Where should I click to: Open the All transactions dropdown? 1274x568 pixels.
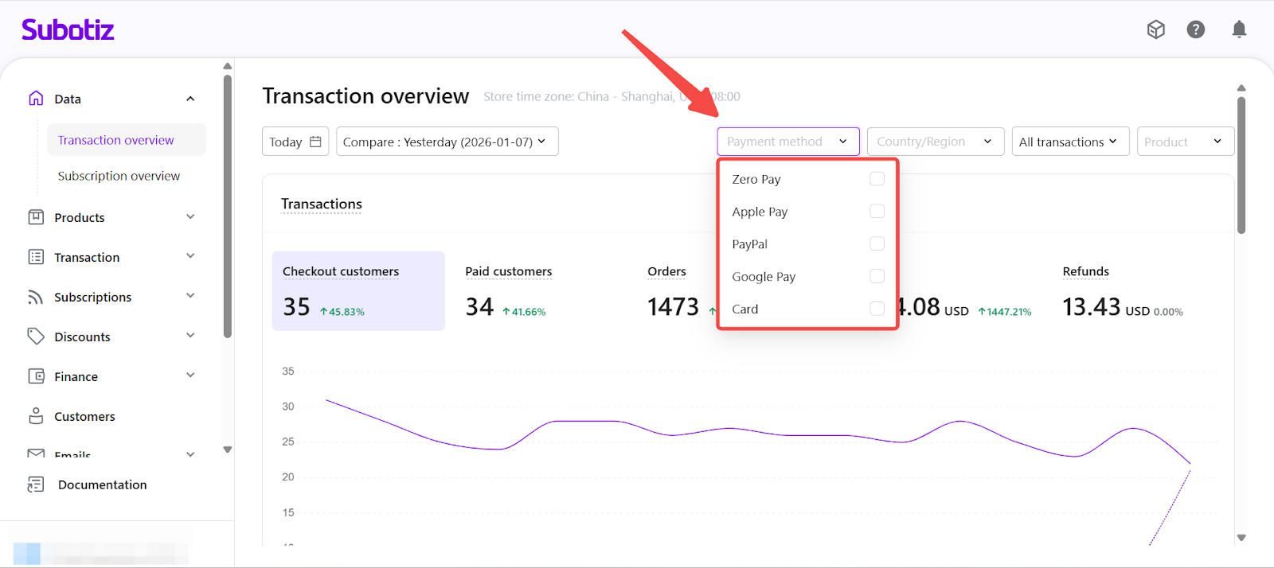[1069, 142]
